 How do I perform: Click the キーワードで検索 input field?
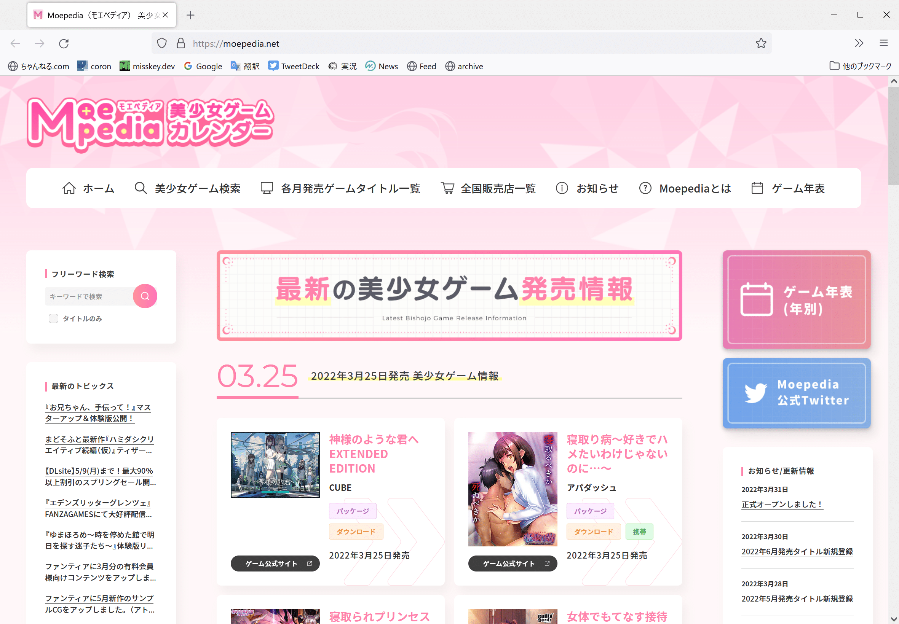point(89,297)
